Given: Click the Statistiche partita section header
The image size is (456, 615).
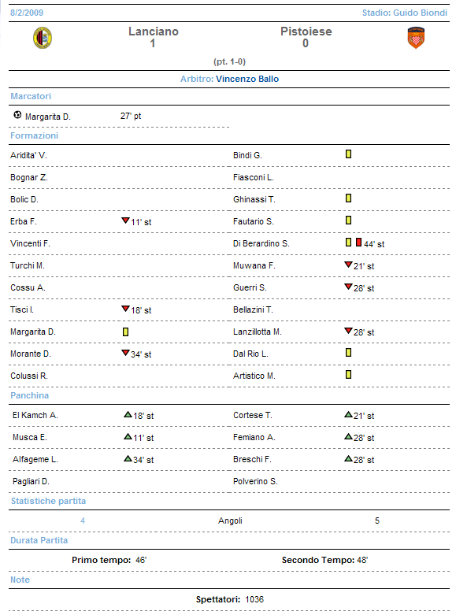Looking at the screenshot, I should pyautogui.click(x=48, y=501).
